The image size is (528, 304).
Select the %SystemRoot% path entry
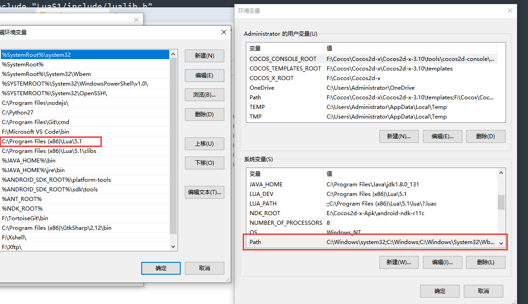pos(85,65)
